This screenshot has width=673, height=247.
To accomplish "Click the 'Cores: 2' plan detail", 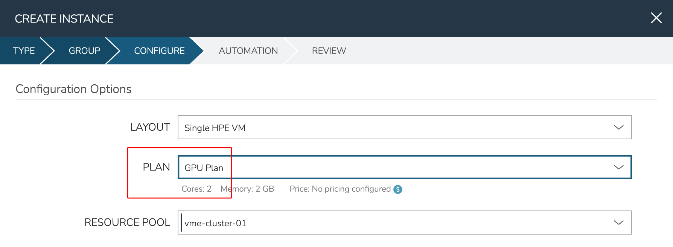I will 196,189.
